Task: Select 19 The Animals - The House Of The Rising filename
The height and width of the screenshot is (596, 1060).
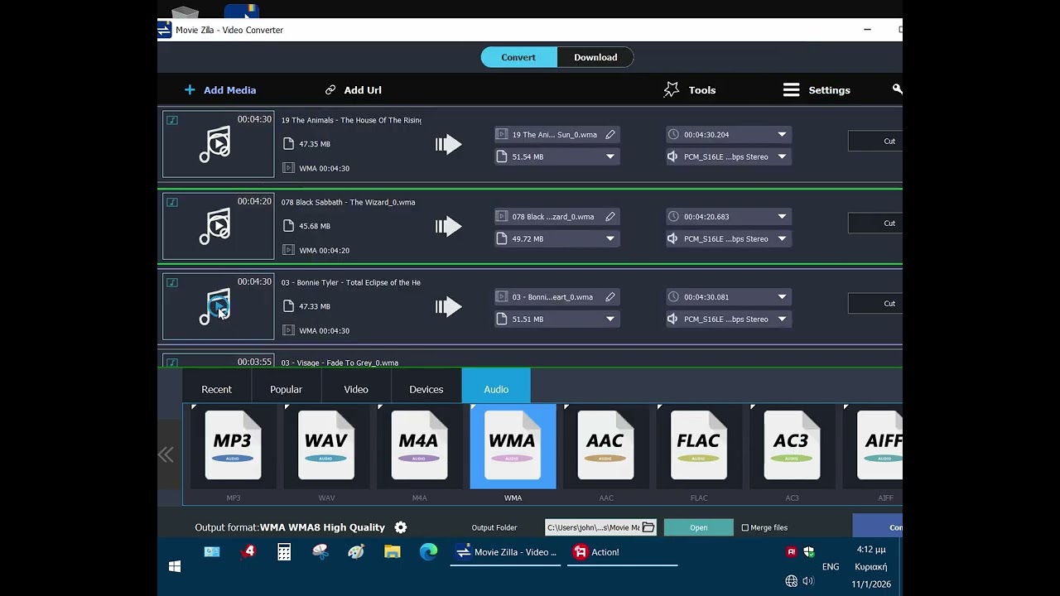Action: pyautogui.click(x=351, y=120)
